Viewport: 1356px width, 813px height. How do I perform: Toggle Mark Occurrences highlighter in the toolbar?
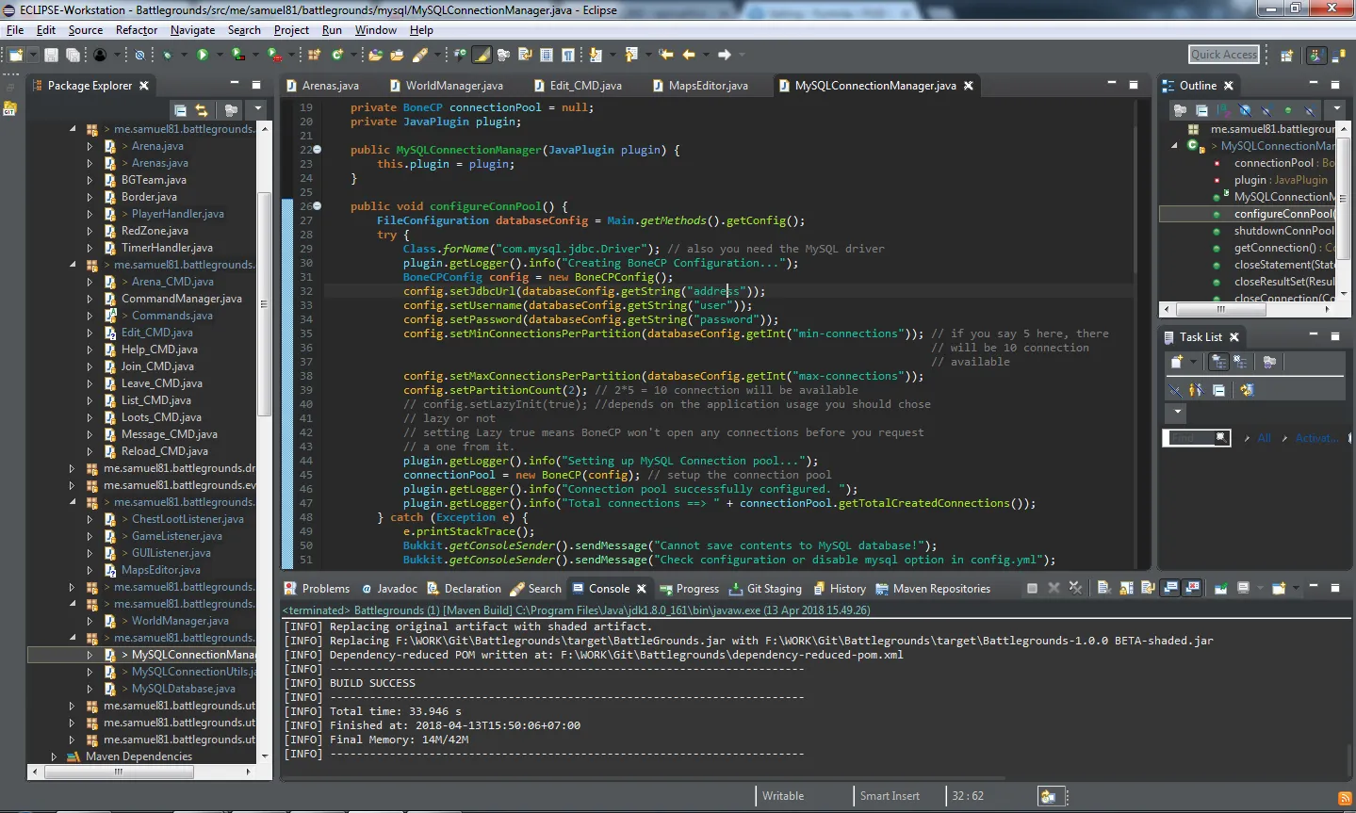482,56
